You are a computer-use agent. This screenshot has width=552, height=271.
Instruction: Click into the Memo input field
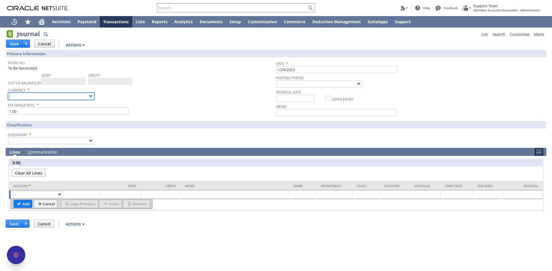pyautogui.click(x=336, y=113)
